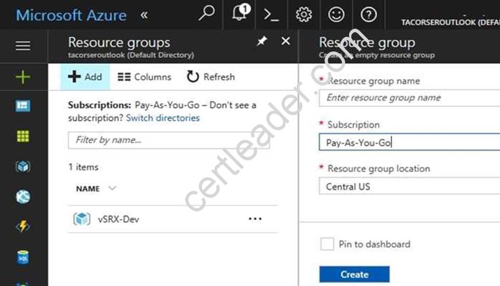500x286 pixels.
Task: Open the hamburger menu
Action: pyautogui.click(x=23, y=46)
